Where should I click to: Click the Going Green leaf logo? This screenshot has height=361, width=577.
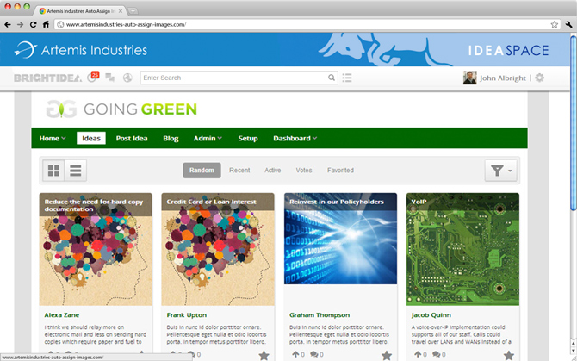(61, 109)
